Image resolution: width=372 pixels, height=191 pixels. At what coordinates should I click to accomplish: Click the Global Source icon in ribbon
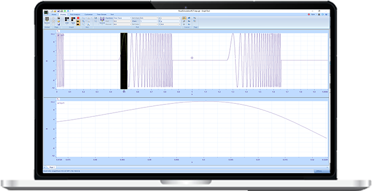[x=47, y=19]
